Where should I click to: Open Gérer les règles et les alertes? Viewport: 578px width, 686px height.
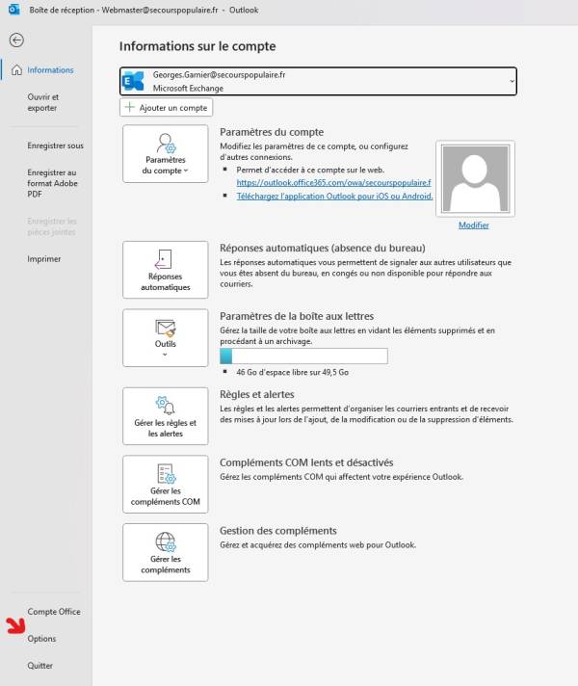click(x=166, y=416)
